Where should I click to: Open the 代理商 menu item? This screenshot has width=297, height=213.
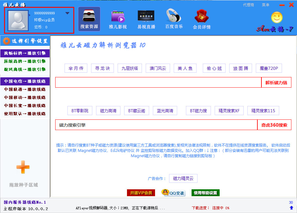(248, 5)
